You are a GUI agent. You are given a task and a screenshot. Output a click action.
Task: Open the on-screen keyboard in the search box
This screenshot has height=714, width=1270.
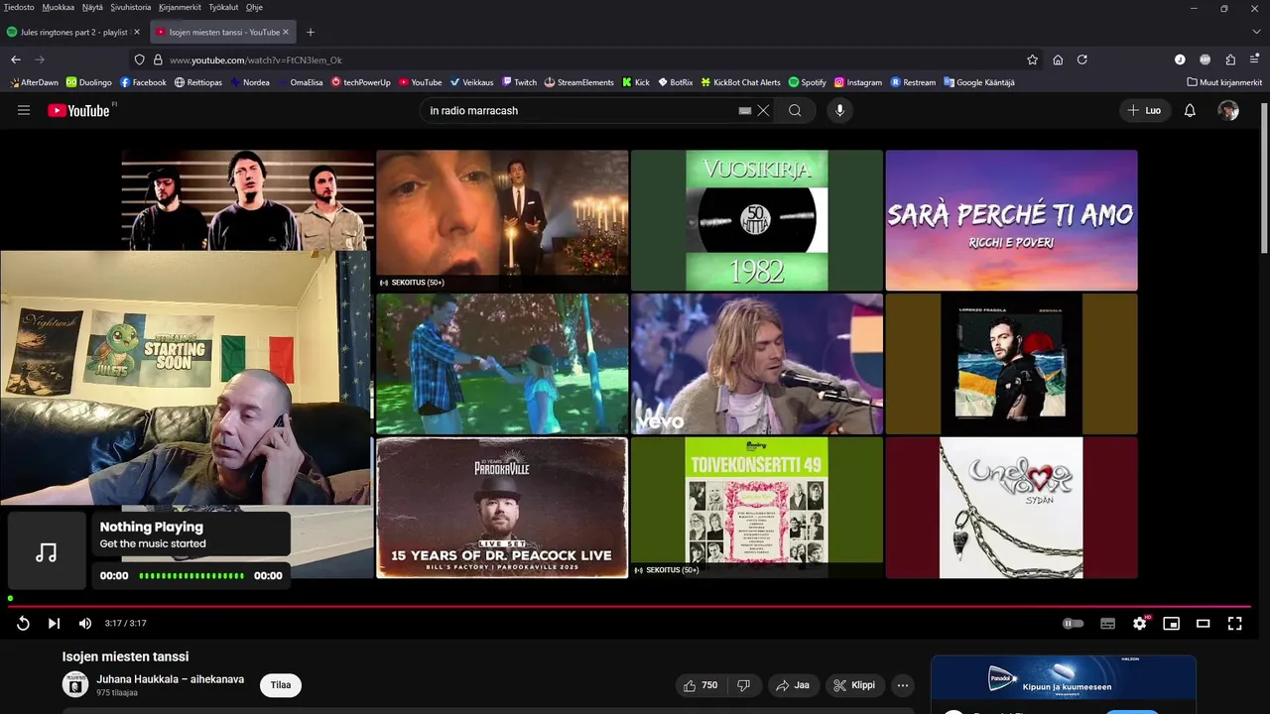pos(745,111)
